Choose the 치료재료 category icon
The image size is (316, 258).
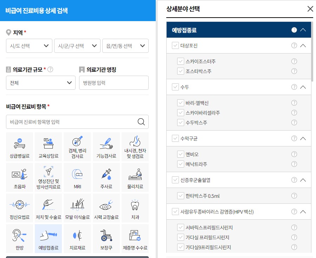[x=77, y=239]
